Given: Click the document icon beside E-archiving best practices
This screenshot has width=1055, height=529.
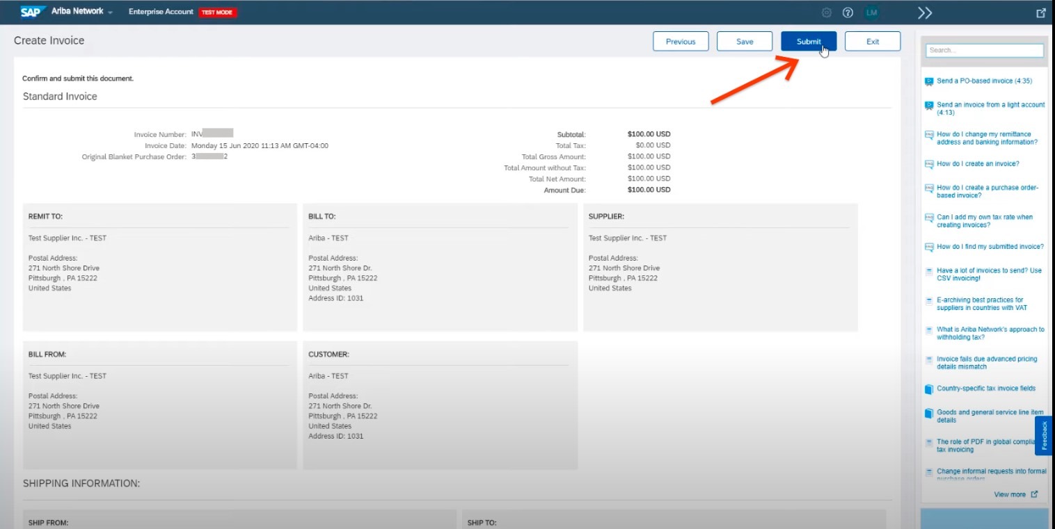Looking at the screenshot, I should pyautogui.click(x=928, y=301).
